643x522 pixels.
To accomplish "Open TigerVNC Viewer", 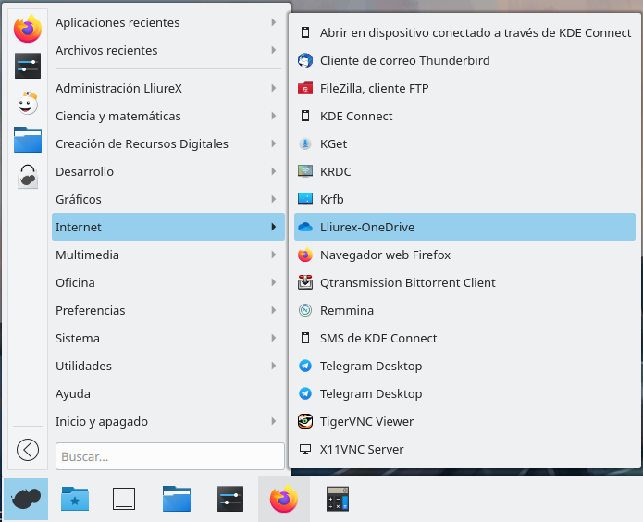I will (366, 421).
